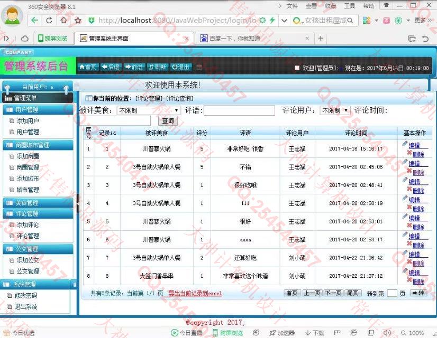The width and height of the screenshot is (437, 338).
Task: Click the 后退 toolbar button
Action: [111, 67]
